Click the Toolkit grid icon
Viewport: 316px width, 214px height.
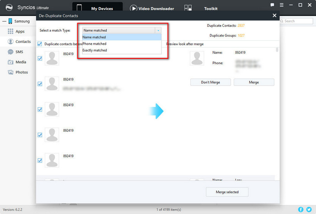coord(188,8)
